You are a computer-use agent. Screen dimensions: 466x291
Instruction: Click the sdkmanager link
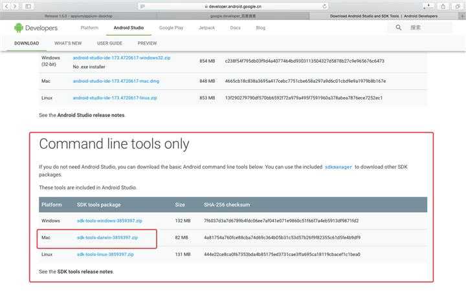(x=338, y=167)
